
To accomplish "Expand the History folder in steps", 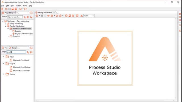I will pos(3,74).
